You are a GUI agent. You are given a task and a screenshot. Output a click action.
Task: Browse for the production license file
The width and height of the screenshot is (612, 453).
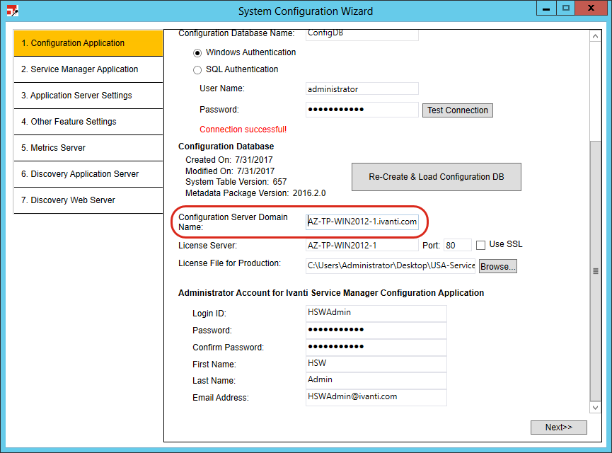(498, 266)
